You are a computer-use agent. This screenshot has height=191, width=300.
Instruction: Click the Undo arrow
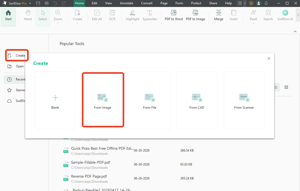(55, 3)
